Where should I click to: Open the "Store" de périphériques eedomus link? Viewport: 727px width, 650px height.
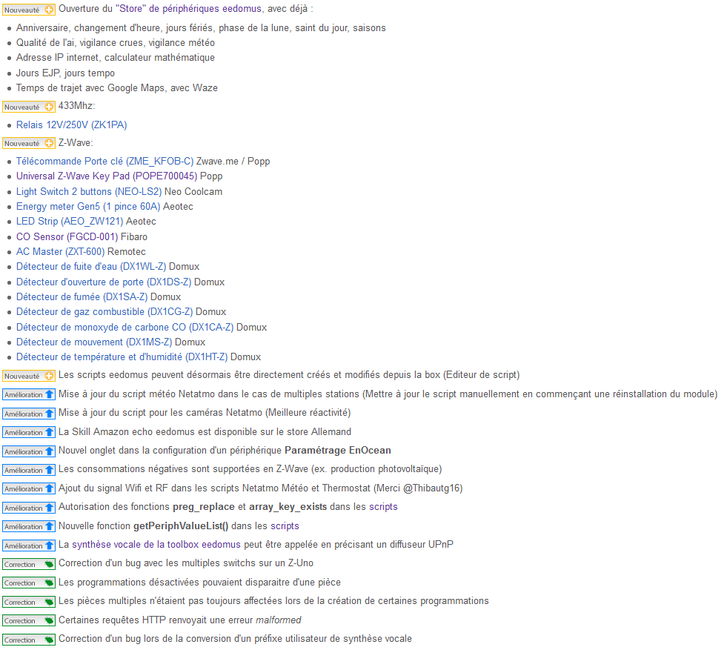tap(189, 9)
